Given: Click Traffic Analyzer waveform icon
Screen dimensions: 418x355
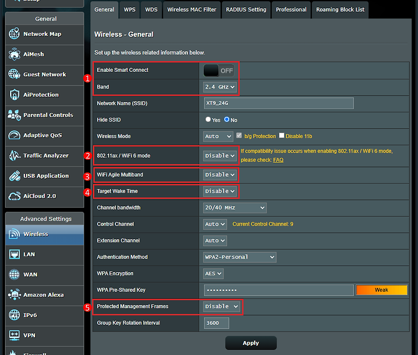Looking at the screenshot, I should pos(14,155).
